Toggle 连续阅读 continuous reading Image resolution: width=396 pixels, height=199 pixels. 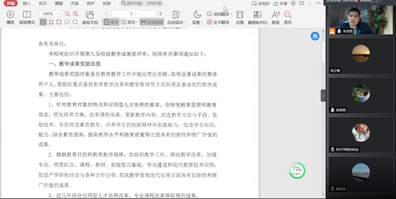tap(152, 22)
